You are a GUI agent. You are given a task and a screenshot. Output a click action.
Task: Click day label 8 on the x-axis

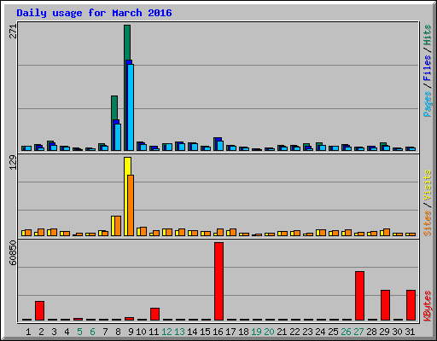118,332
